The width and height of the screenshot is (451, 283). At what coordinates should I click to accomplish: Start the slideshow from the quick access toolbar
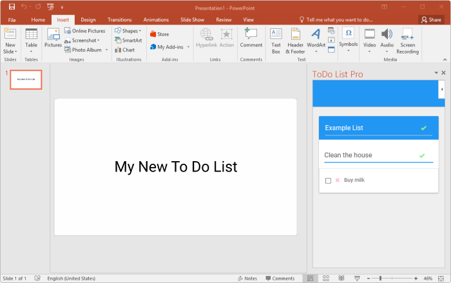pyautogui.click(x=50, y=6)
